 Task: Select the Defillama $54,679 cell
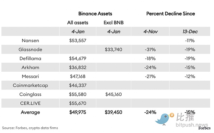point(78,58)
